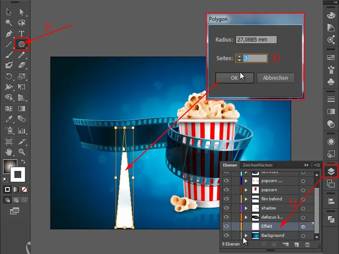Select the Mesh tool
The width and height of the screenshot is (339, 254).
9,108
